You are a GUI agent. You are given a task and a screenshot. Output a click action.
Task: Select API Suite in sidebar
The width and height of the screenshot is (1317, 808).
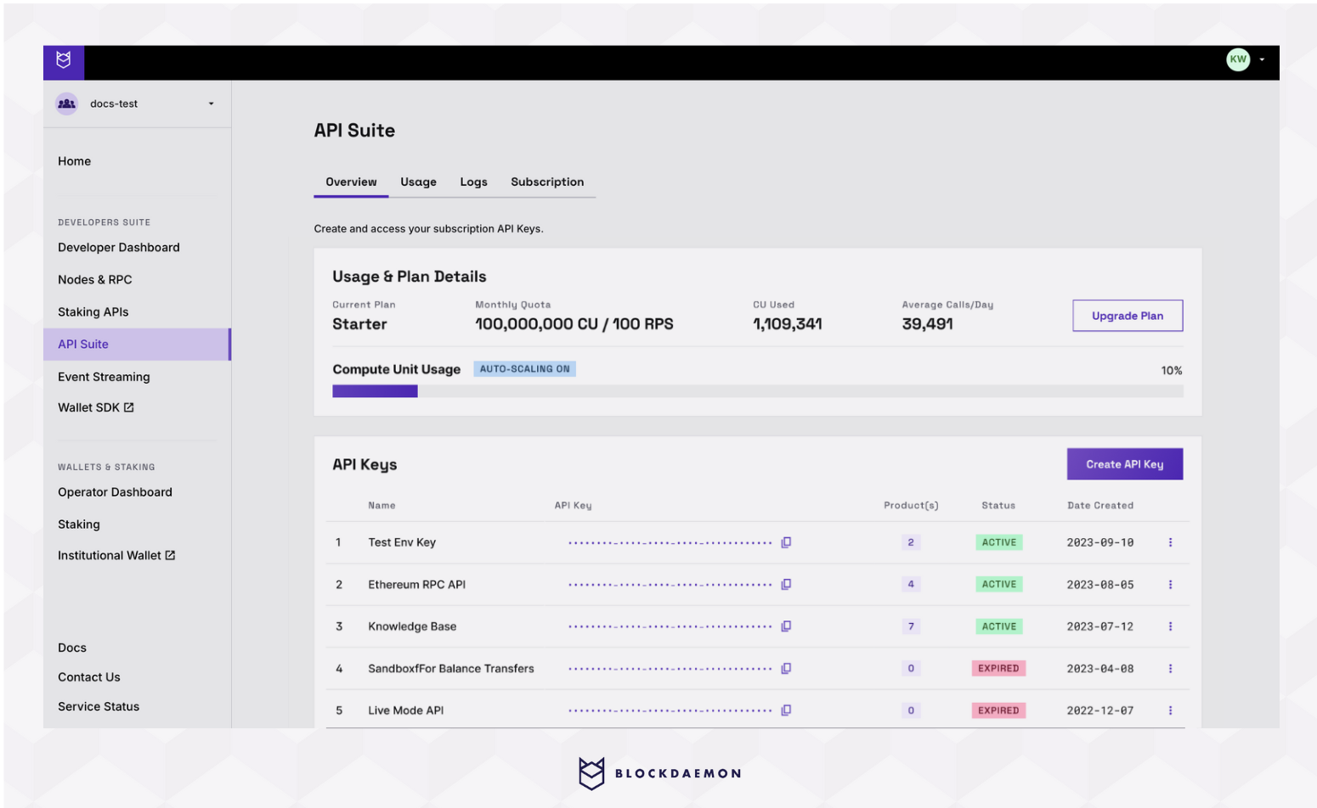(137, 345)
